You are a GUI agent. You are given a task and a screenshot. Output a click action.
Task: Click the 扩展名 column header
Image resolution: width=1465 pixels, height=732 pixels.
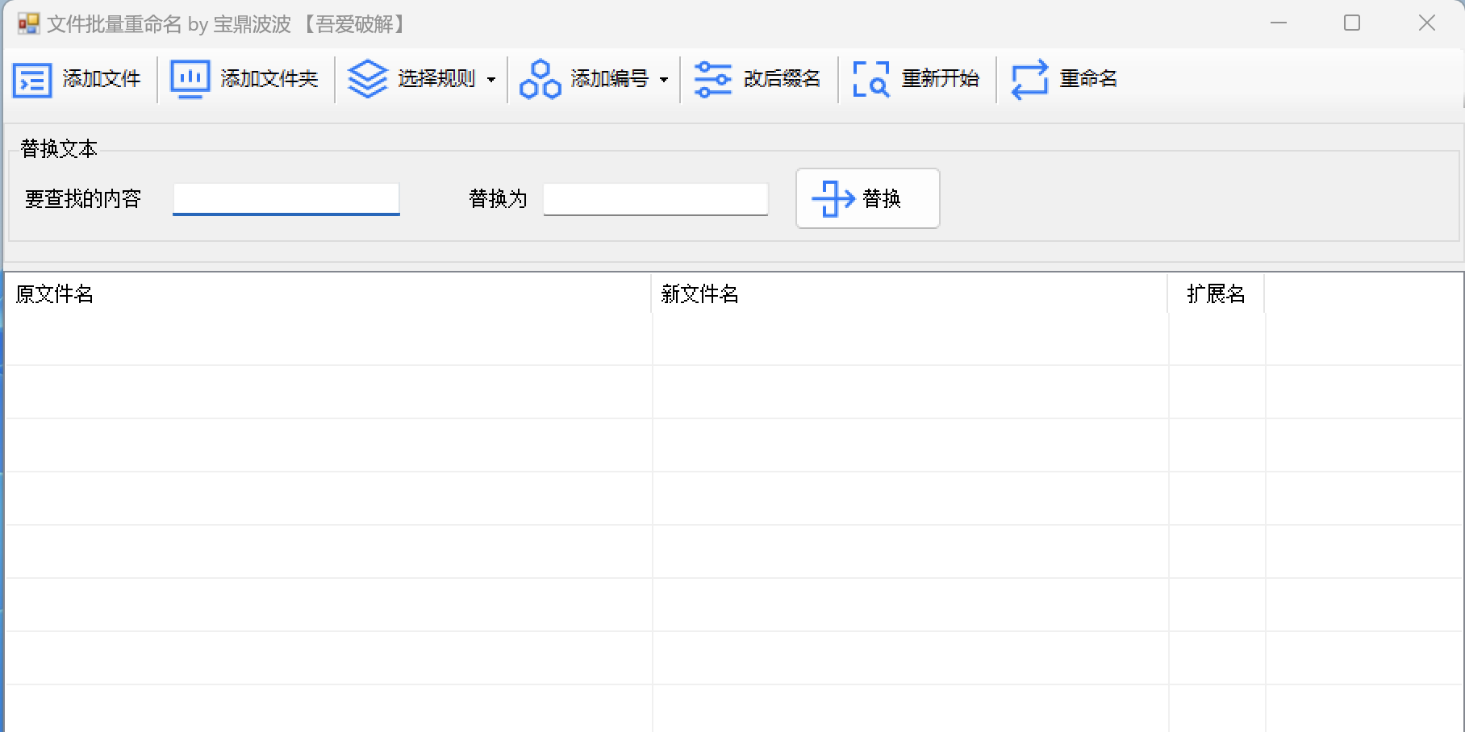point(1217,293)
